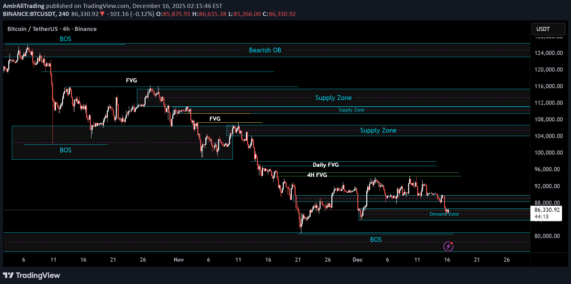571x284 pixels.
Task: Select the Demand Zone label
Action: pyautogui.click(x=444, y=214)
